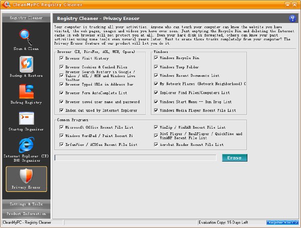Open the Startup Organizer icon

(27, 118)
